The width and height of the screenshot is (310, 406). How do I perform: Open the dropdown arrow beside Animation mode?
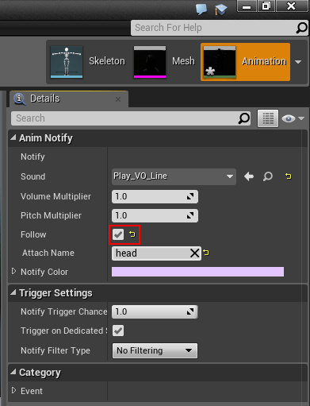coord(298,62)
